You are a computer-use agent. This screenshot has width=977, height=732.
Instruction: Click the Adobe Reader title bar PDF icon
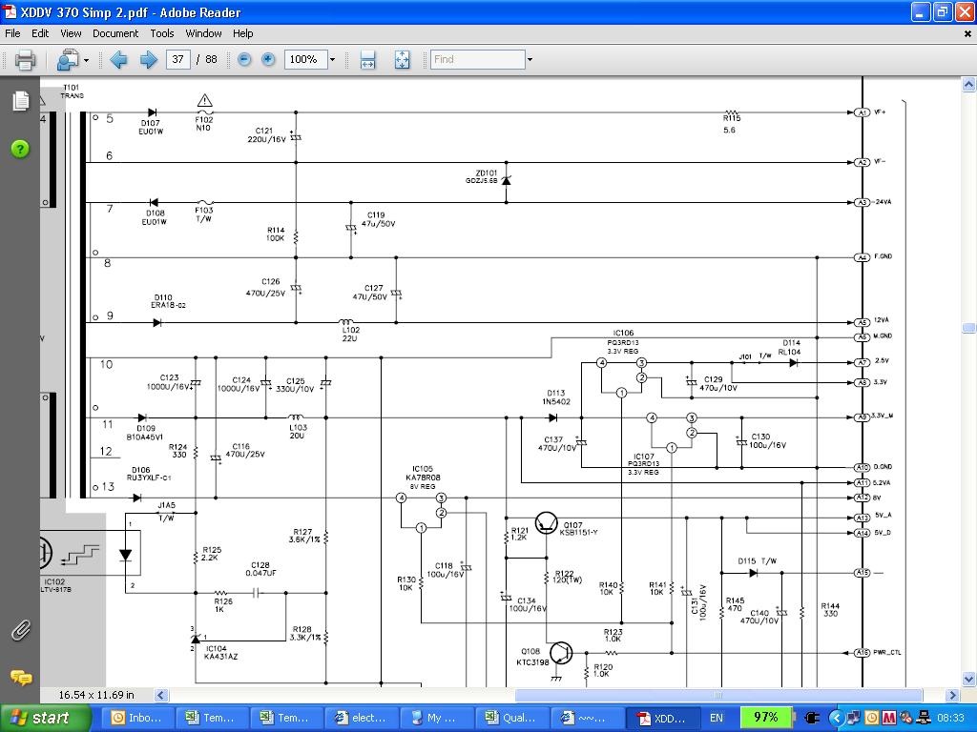click(x=10, y=11)
